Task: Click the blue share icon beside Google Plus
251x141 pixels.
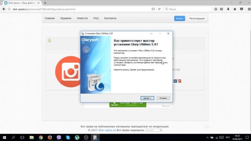Action: tap(175, 81)
